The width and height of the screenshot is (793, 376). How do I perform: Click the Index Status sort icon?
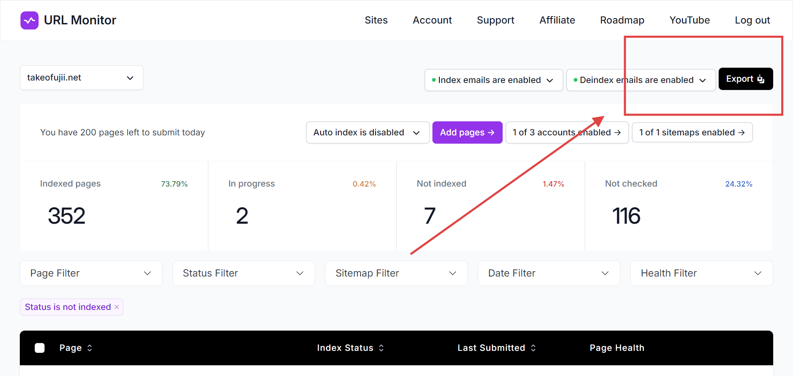(381, 348)
